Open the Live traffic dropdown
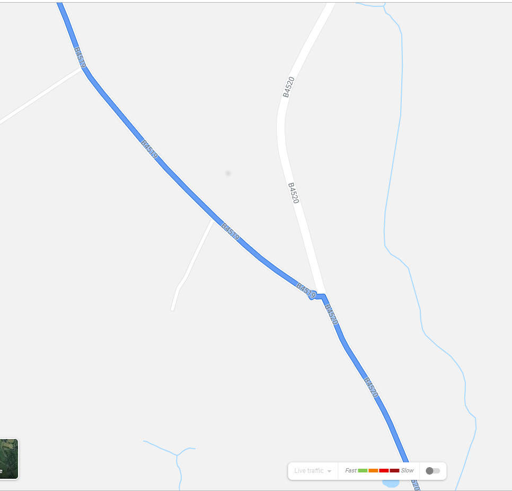 point(313,471)
